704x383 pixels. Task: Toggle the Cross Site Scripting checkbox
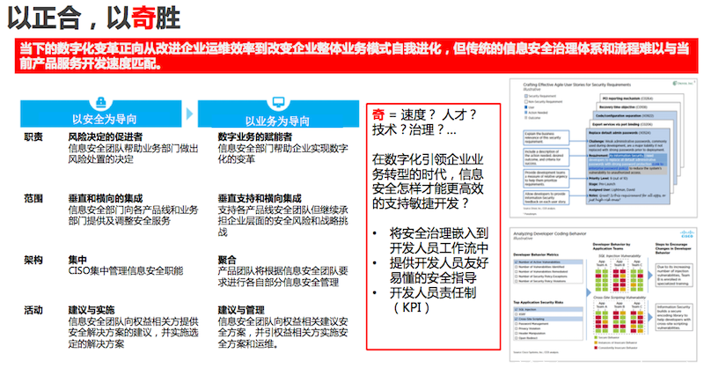(x=517, y=319)
